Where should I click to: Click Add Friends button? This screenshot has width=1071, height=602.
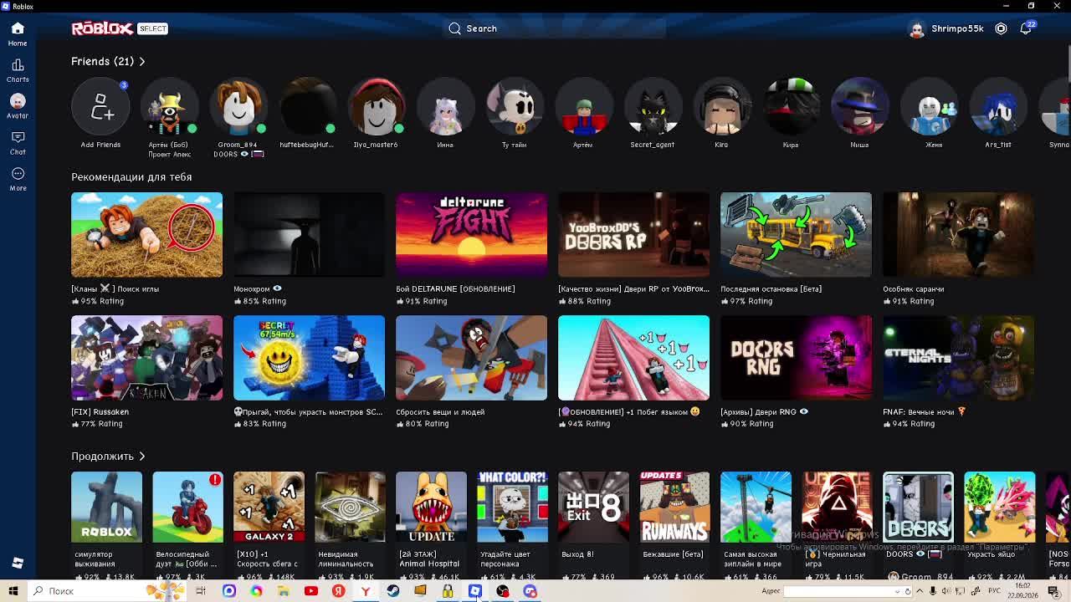tap(100, 107)
